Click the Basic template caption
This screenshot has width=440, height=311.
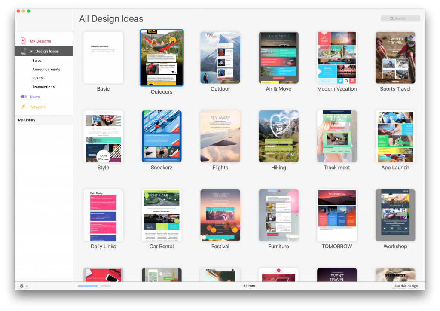[103, 89]
